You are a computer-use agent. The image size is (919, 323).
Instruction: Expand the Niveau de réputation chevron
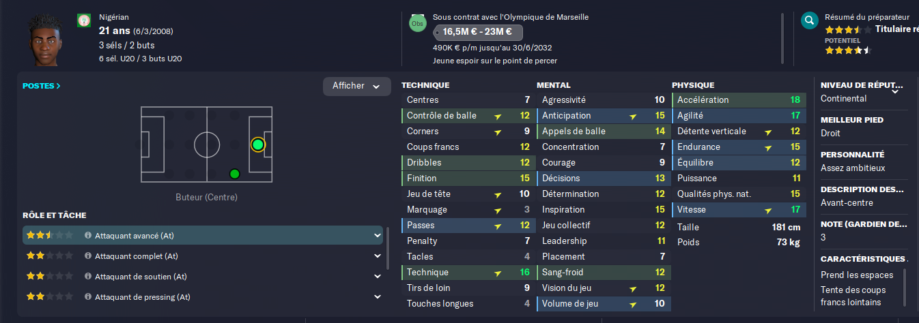coord(895,91)
